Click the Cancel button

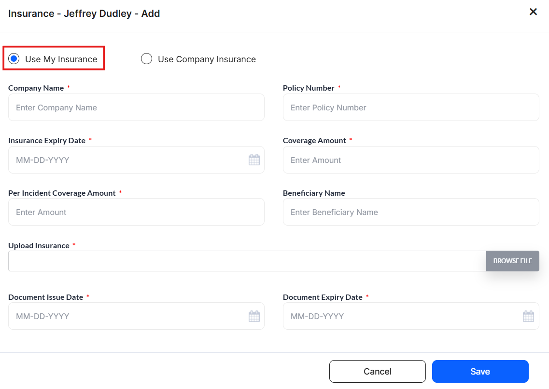pyautogui.click(x=378, y=371)
